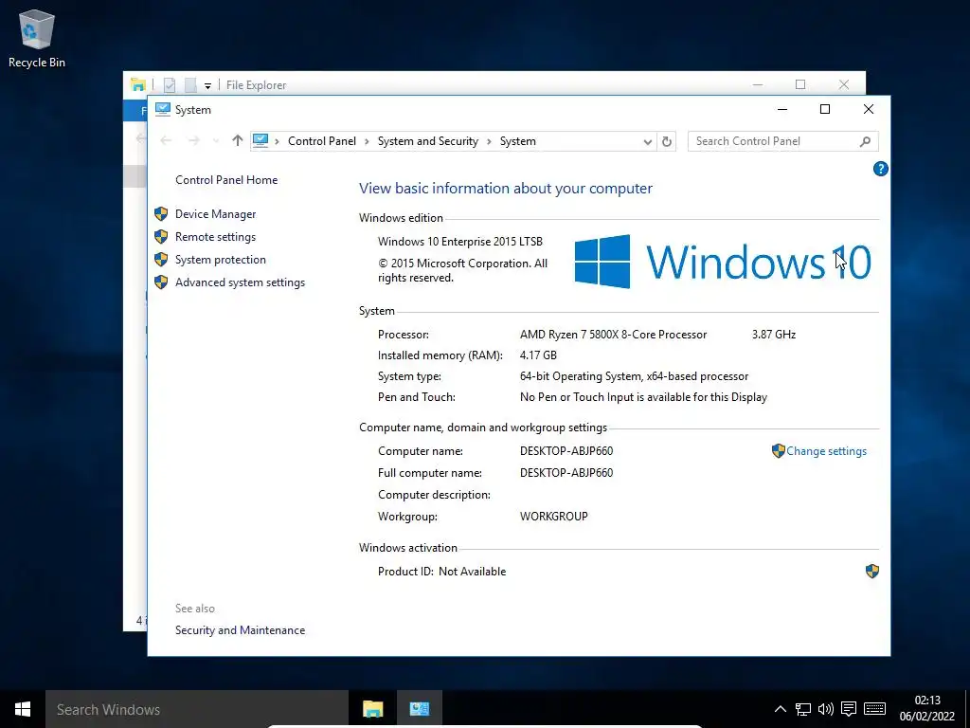Maximize the System window
The height and width of the screenshot is (728, 970).
[x=825, y=110]
